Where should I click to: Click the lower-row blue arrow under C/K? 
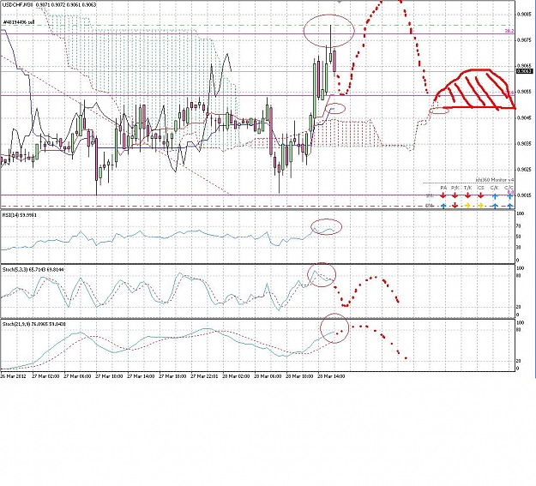tap(494, 206)
